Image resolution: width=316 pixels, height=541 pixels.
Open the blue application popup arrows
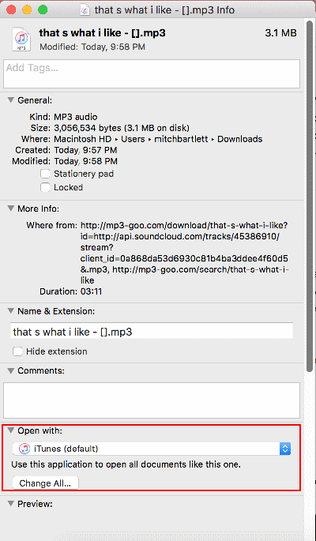(x=285, y=449)
